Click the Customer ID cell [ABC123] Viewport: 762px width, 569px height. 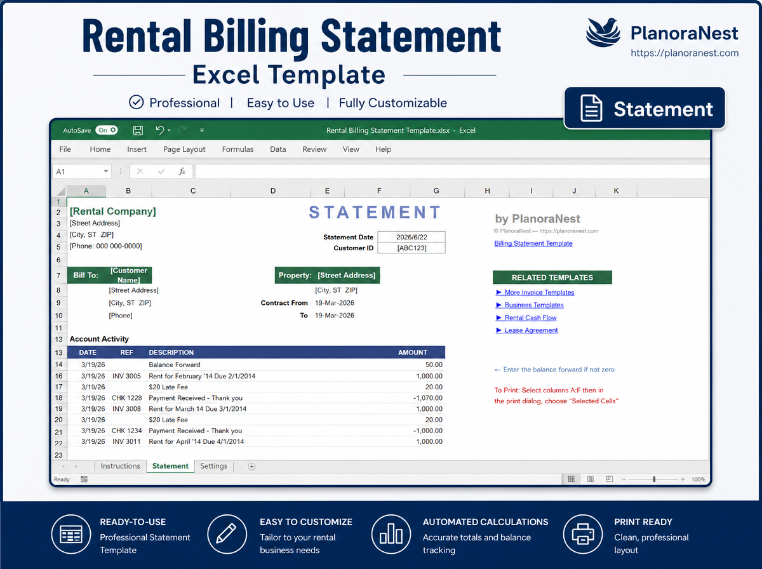(411, 248)
